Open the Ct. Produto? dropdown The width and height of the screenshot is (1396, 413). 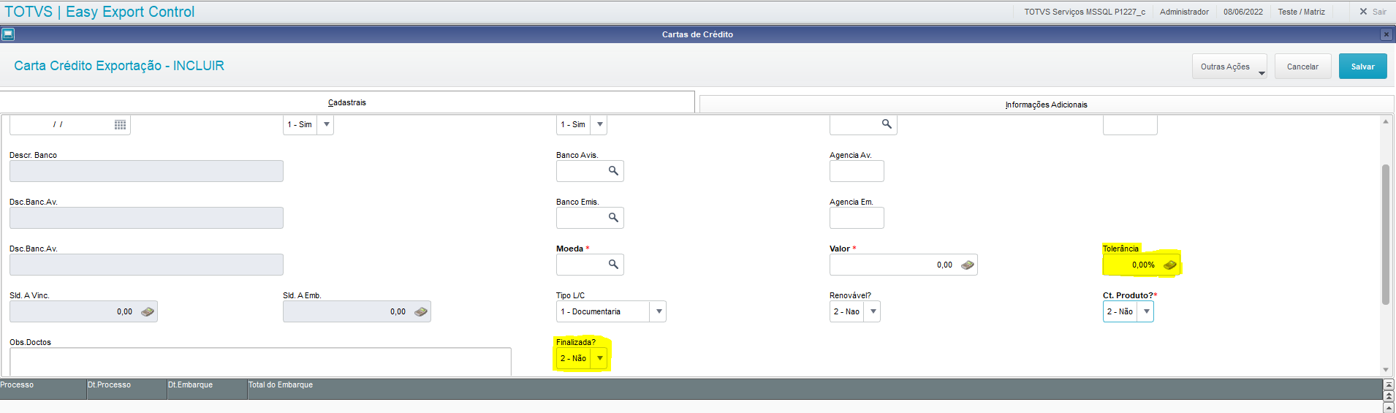coord(1146,311)
